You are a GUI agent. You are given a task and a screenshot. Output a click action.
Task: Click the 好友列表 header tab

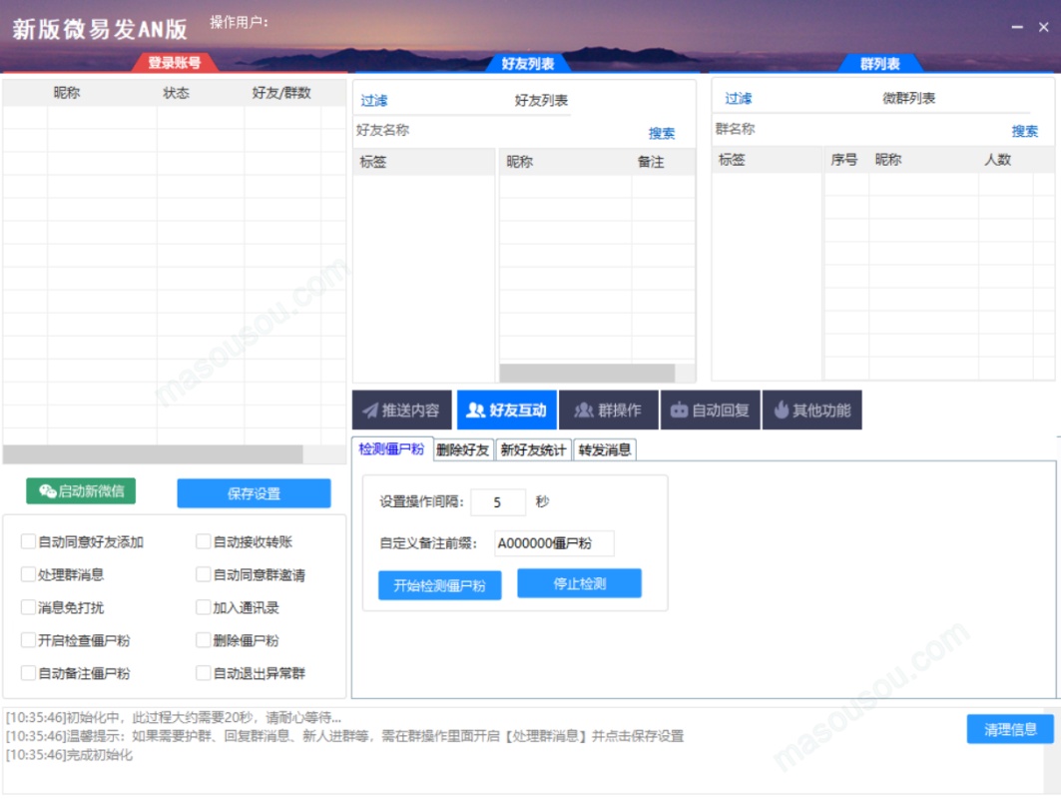528,64
